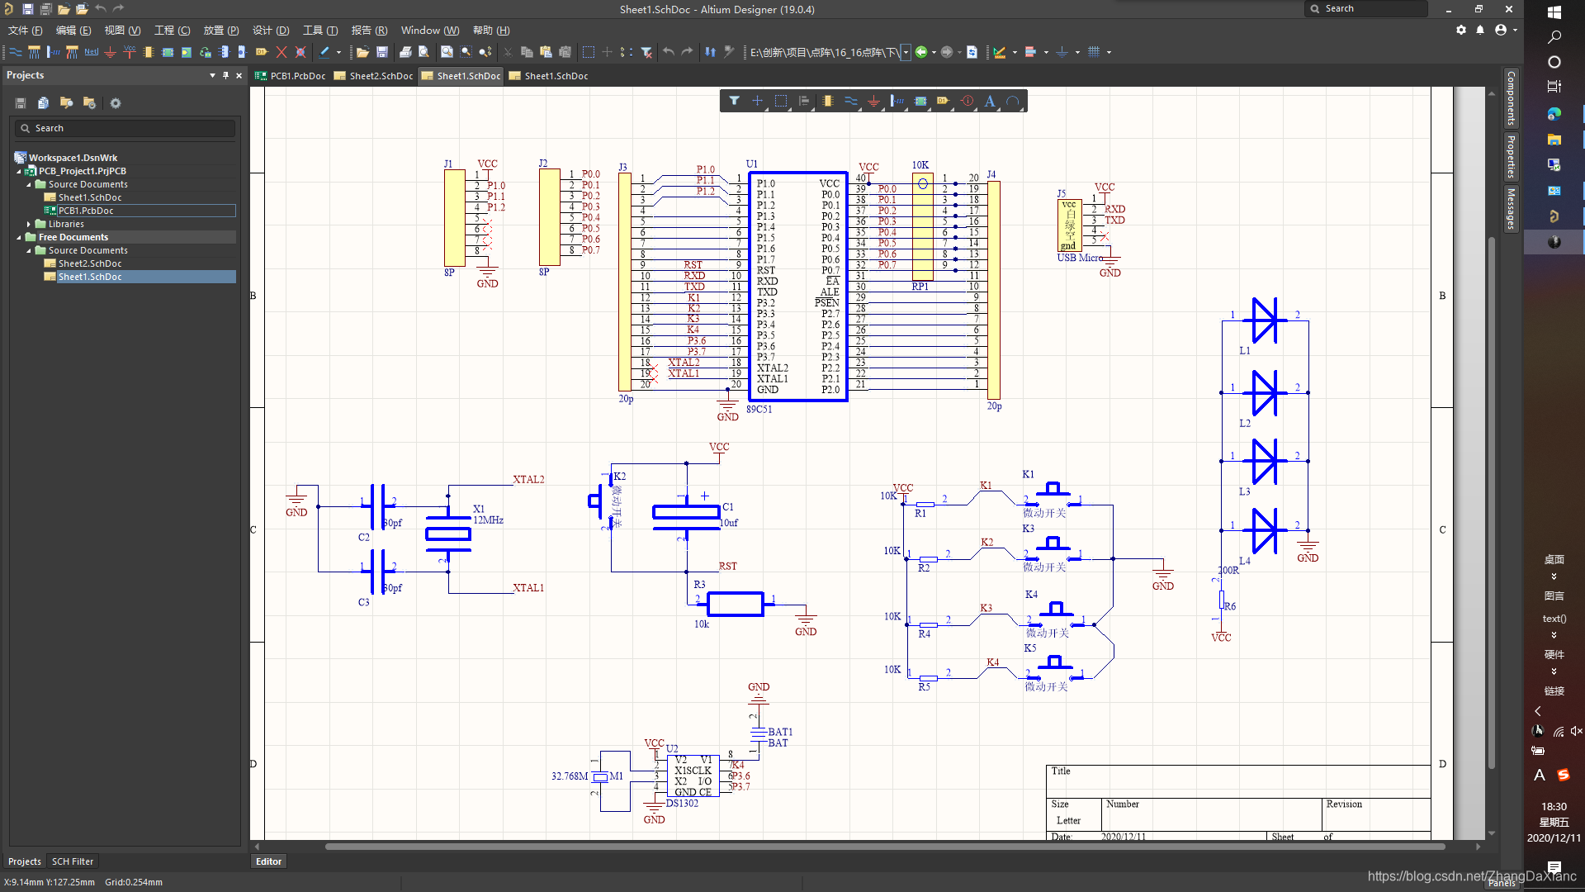Click the Projects panel search field
Image resolution: width=1585 pixels, height=892 pixels.
[x=125, y=129]
